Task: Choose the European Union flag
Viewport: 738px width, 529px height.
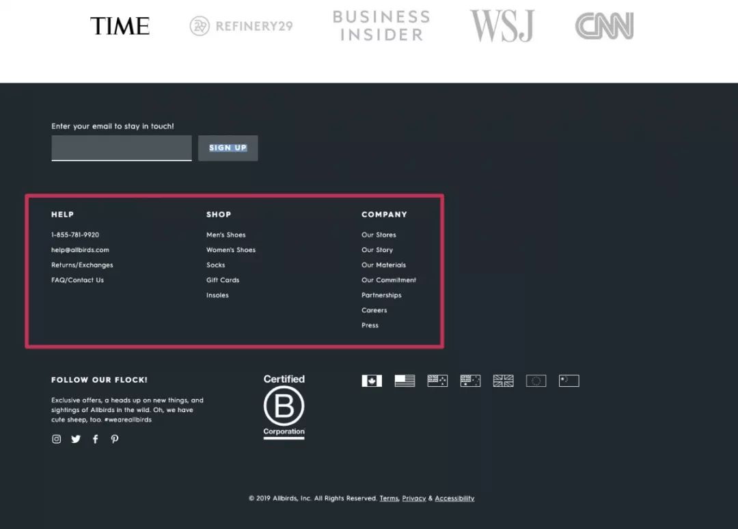Action: (536, 381)
